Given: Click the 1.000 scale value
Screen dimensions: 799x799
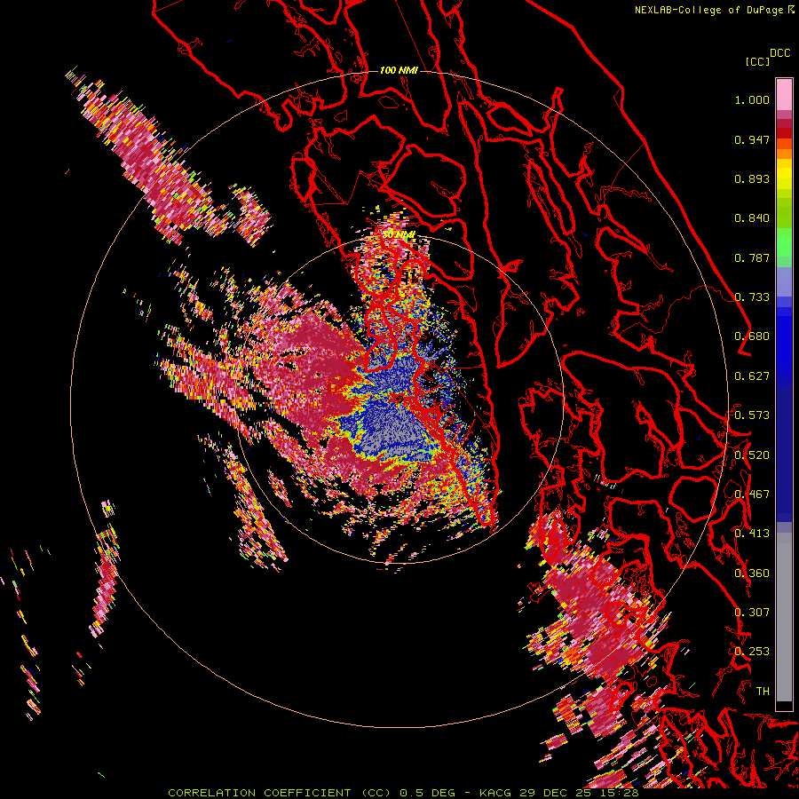Looking at the screenshot, I should [x=752, y=99].
